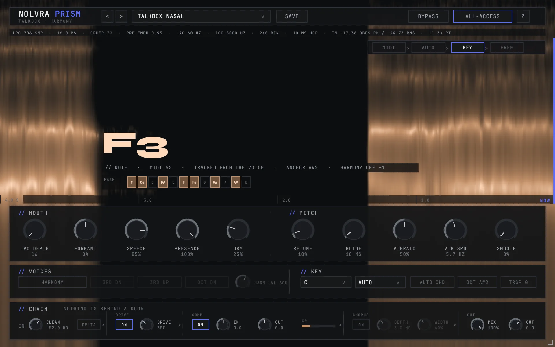The width and height of the screenshot is (555, 347).
Task: Load the next preset with the right arrow
Action: 121,16
